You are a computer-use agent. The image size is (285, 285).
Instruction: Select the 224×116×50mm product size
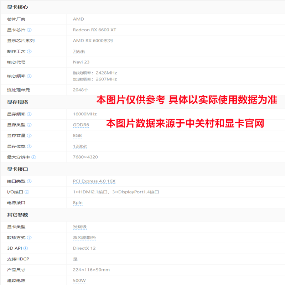(91, 270)
